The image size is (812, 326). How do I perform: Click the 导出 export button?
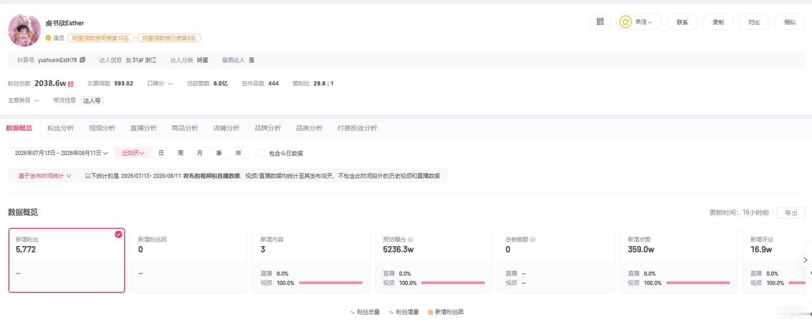791,213
